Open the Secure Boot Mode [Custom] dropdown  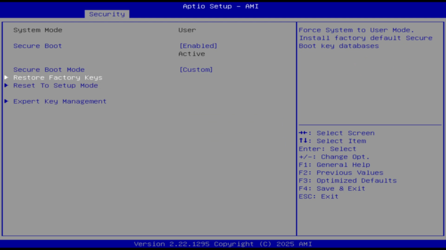[x=196, y=70]
